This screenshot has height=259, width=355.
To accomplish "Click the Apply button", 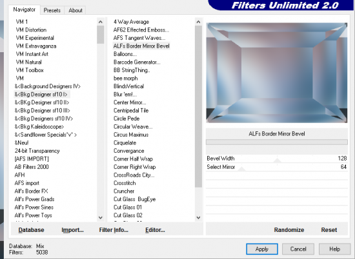I will point(262,249).
